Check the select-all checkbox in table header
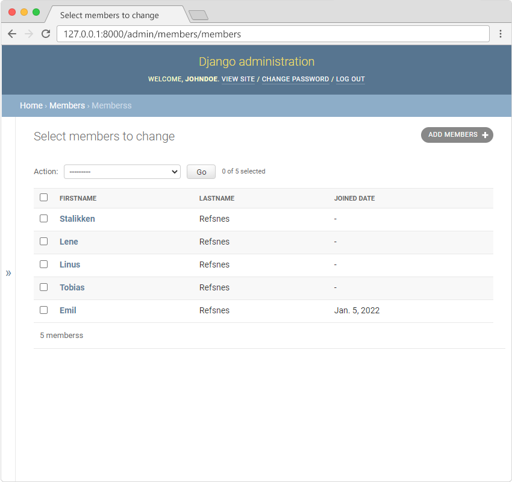The width and height of the screenshot is (512, 482). [43, 197]
